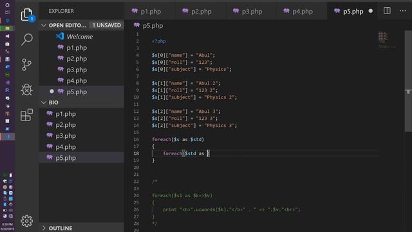Open p5.php in the BIO folder
This screenshot has height=232, width=412.
pyautogui.click(x=82, y=158)
